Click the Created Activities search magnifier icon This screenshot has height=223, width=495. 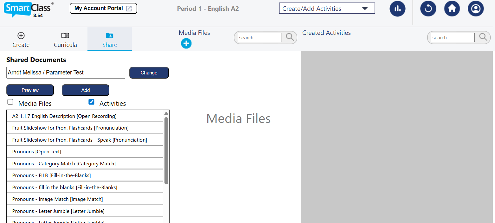(483, 37)
